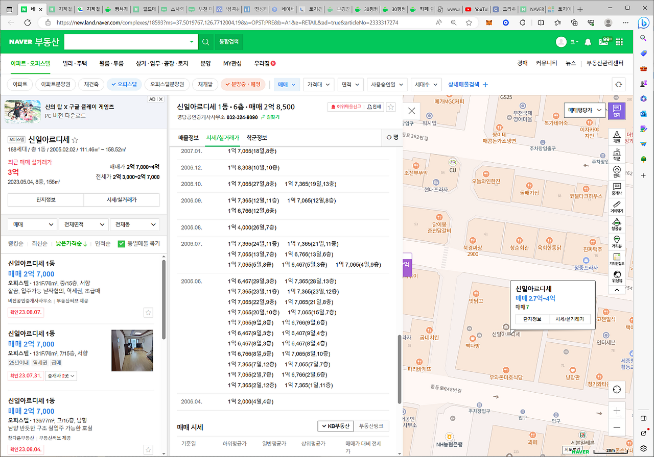Image resolution: width=654 pixels, height=457 pixels.
Task: Toggle the 아파트 property type filter
Action: [20, 84]
